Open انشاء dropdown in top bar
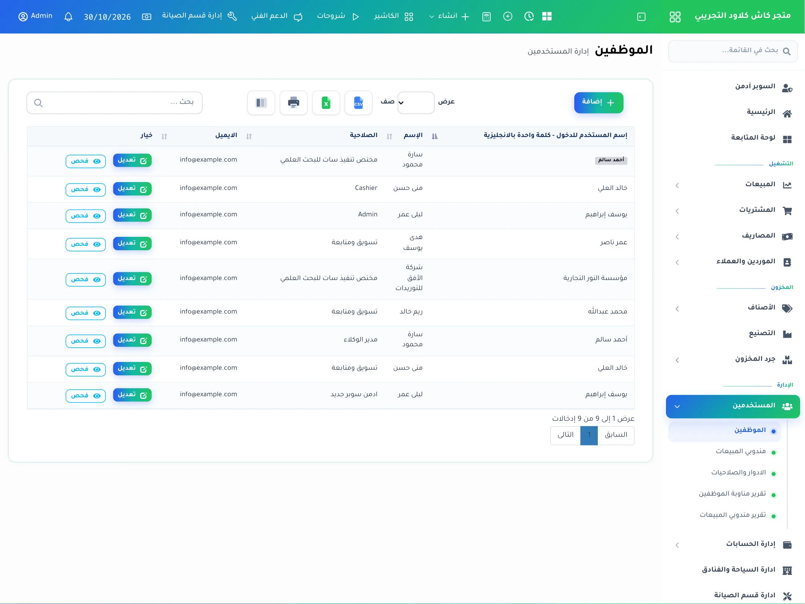The width and height of the screenshot is (805, 604). [449, 16]
